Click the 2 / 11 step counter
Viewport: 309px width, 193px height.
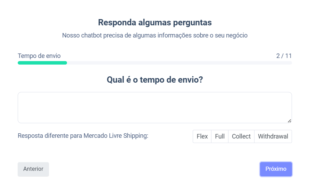[284, 56]
